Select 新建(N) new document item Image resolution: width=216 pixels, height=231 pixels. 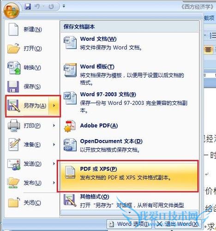[x=32, y=29]
